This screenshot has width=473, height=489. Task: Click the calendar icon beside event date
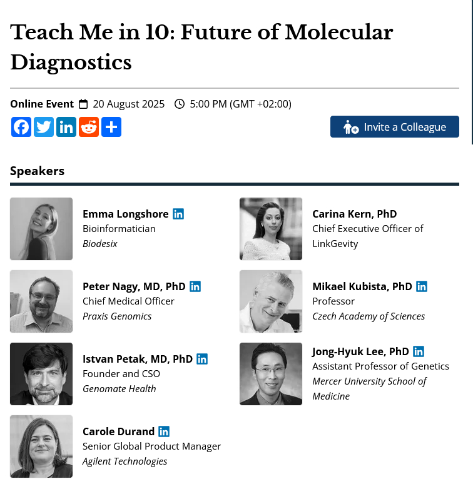point(83,104)
